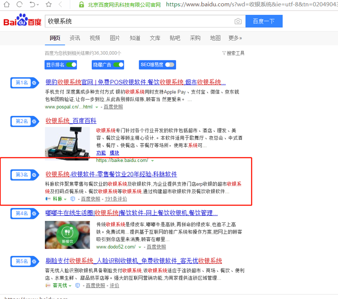This screenshot has width=338, height=299.
Task: Open 模块 sublink in 百度百科 result
Action: [x=115, y=153]
